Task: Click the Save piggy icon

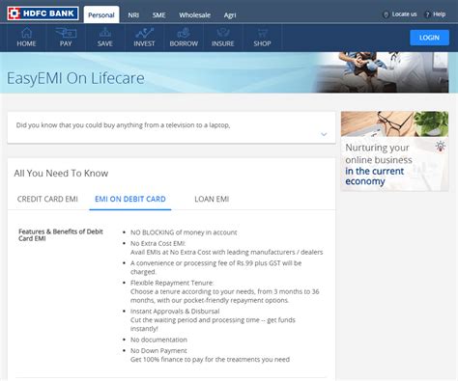Action: [x=105, y=33]
